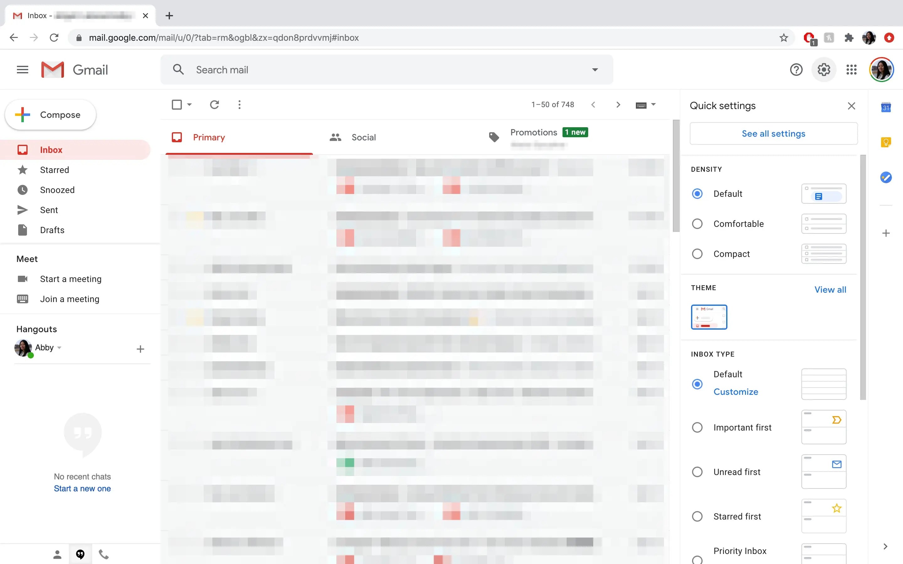Open the Support help icon
This screenshot has height=564, width=903.
tap(796, 70)
